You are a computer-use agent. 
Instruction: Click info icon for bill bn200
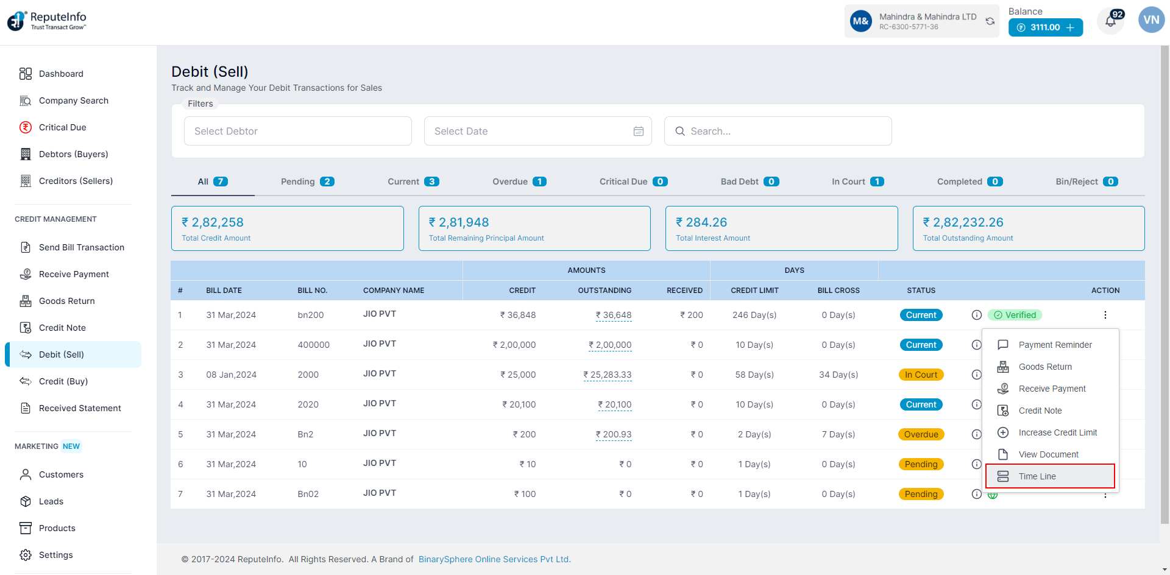(976, 315)
